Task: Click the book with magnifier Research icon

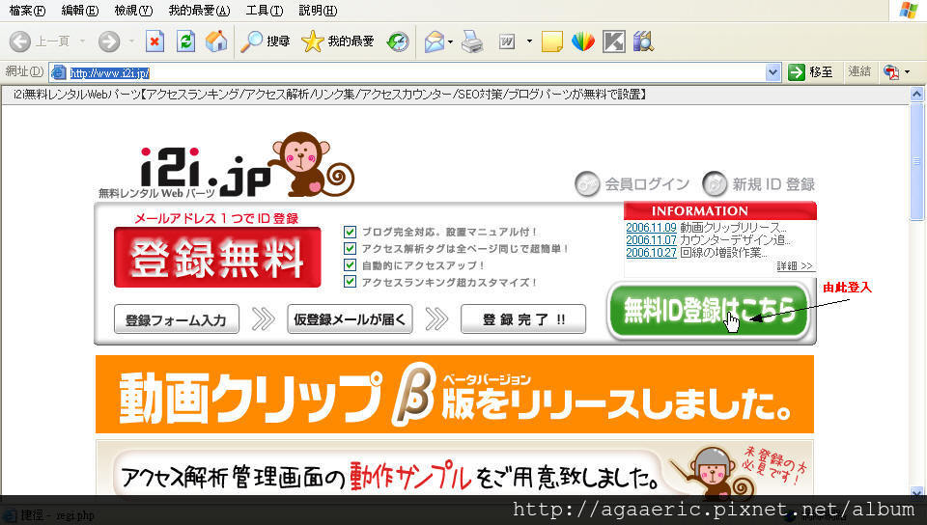Action: 643,41
